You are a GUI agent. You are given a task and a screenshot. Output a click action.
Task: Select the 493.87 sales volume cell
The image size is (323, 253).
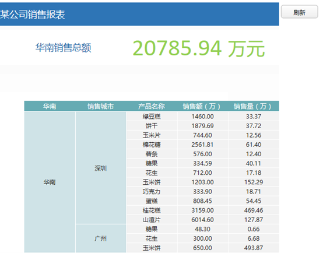tap(254, 248)
